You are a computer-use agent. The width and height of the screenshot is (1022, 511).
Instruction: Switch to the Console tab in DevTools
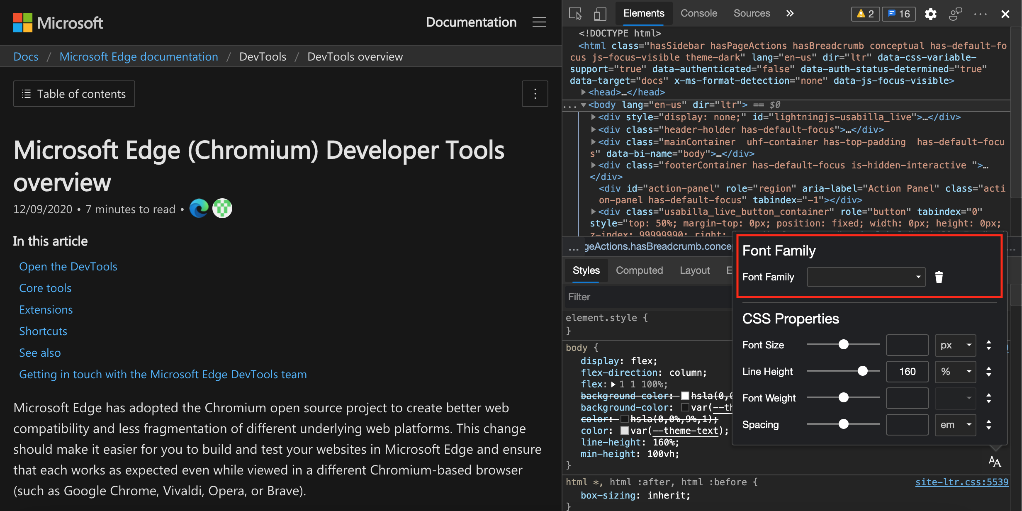tap(698, 12)
